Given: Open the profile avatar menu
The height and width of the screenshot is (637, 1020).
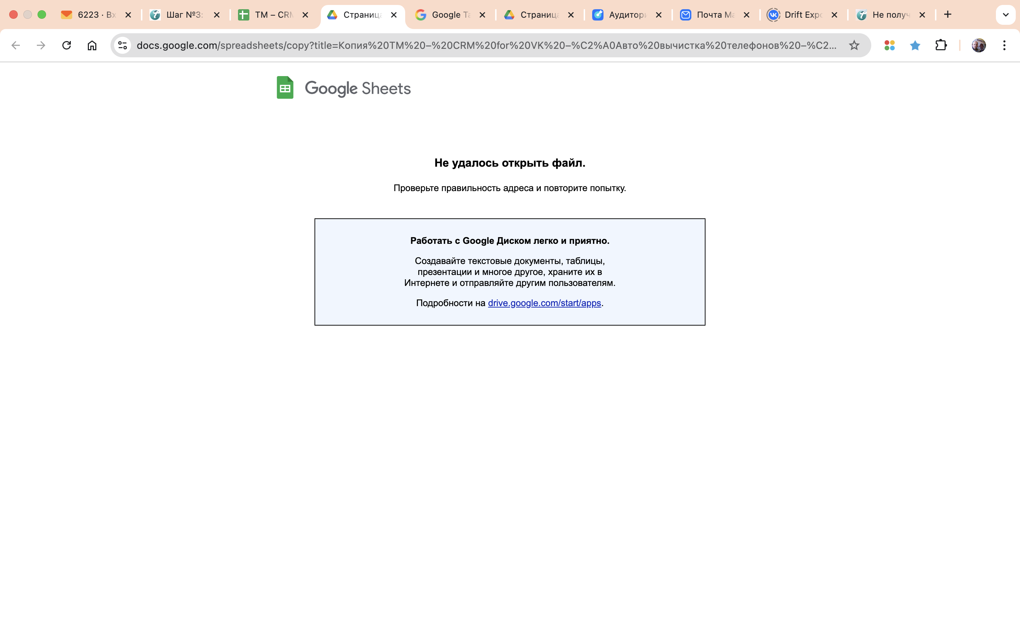Looking at the screenshot, I should (x=978, y=45).
